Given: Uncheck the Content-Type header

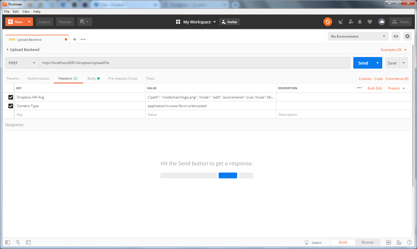Looking at the screenshot, I should coord(11,106).
